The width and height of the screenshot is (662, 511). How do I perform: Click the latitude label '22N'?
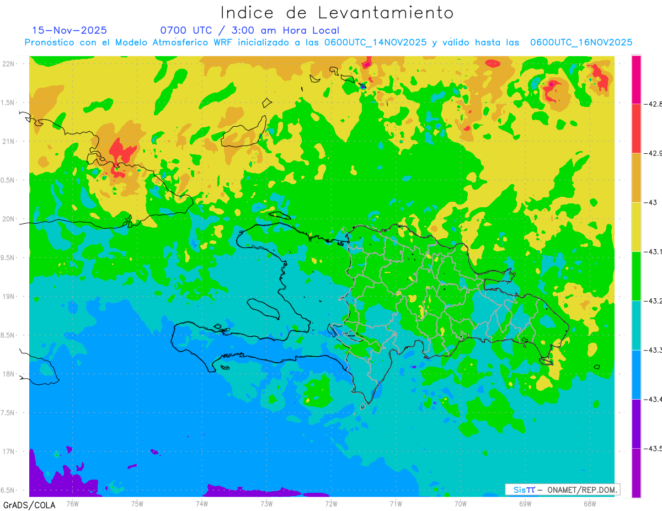point(8,64)
